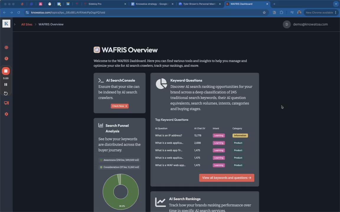The image size is (340, 212).
Task: Open the Extensions puzzle icon
Action: 282,13
